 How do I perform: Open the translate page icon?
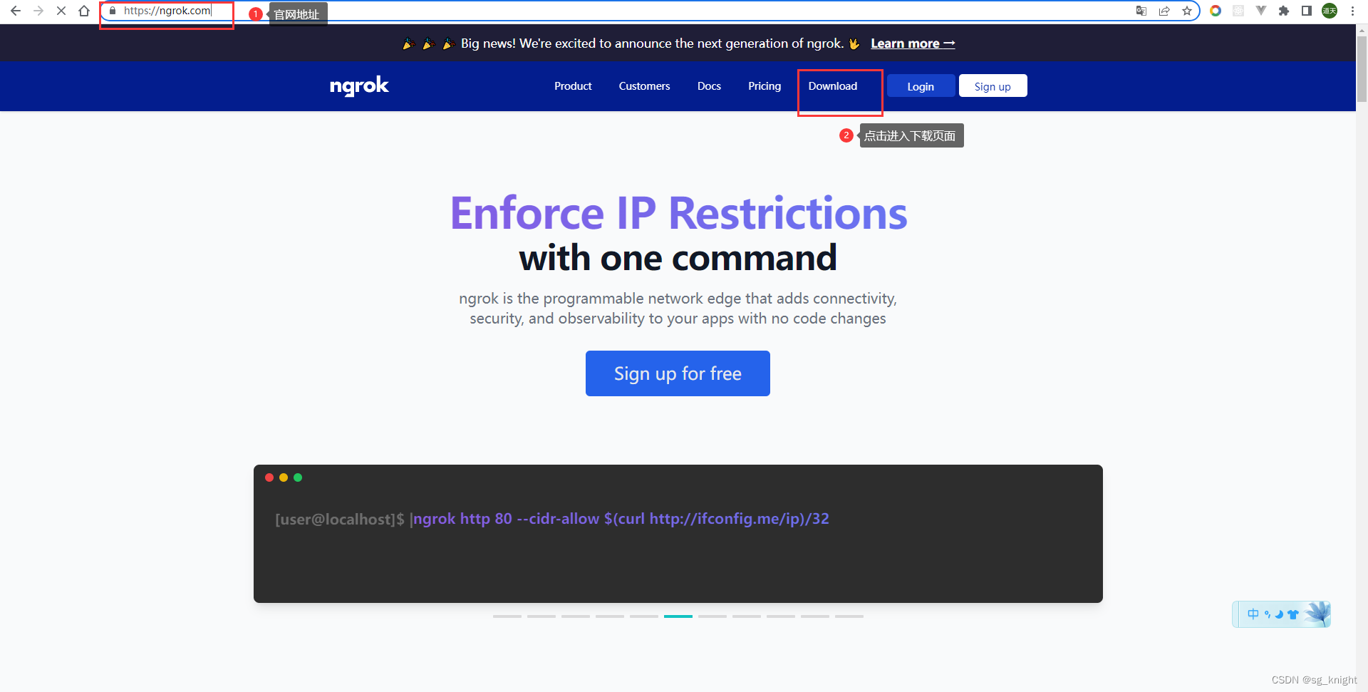(x=1141, y=11)
